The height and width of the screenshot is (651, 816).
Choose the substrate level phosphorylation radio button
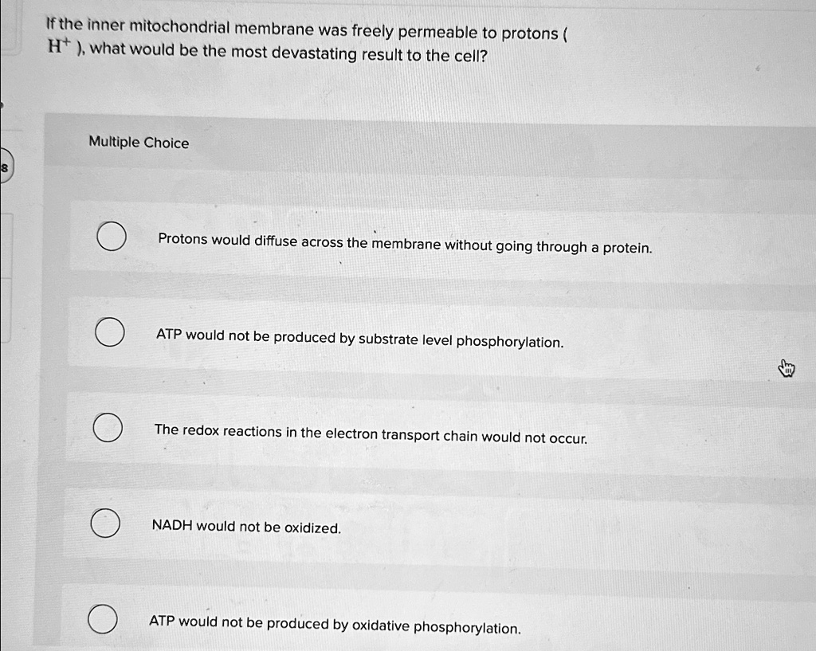(109, 333)
